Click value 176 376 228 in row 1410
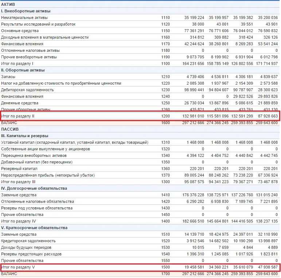 tap(193, 195)
